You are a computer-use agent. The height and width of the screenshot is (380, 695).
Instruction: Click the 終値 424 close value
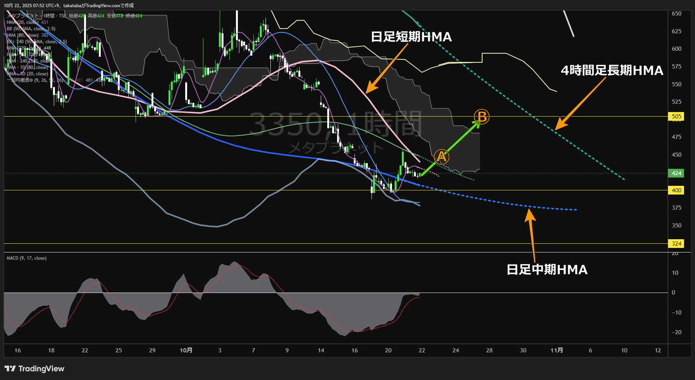[134, 16]
